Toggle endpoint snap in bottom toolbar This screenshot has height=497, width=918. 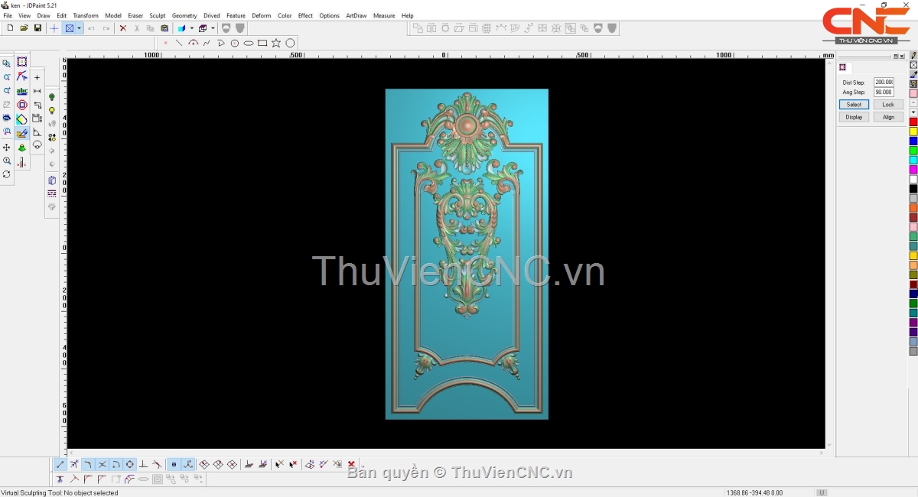coord(60,464)
